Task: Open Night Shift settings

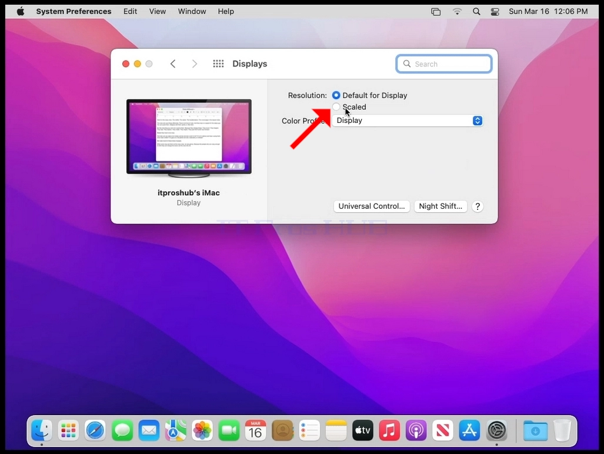Action: coord(441,206)
